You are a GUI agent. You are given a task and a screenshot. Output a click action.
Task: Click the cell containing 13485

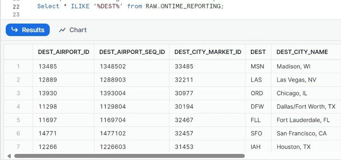pyautogui.click(x=63, y=66)
